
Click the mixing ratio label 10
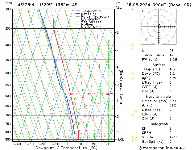point(94,94)
